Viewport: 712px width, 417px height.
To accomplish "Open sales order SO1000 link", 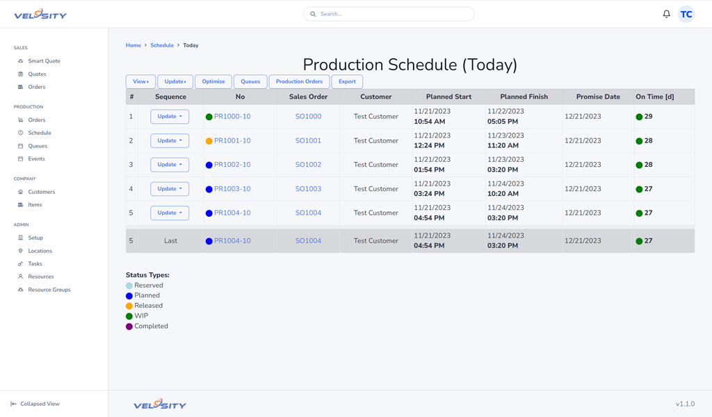I will click(308, 117).
